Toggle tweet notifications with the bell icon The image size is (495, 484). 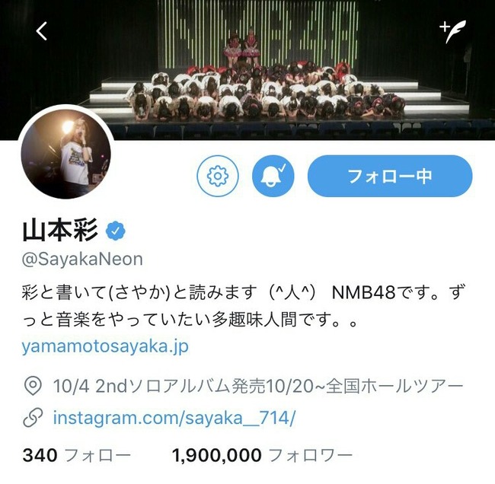coord(273,176)
